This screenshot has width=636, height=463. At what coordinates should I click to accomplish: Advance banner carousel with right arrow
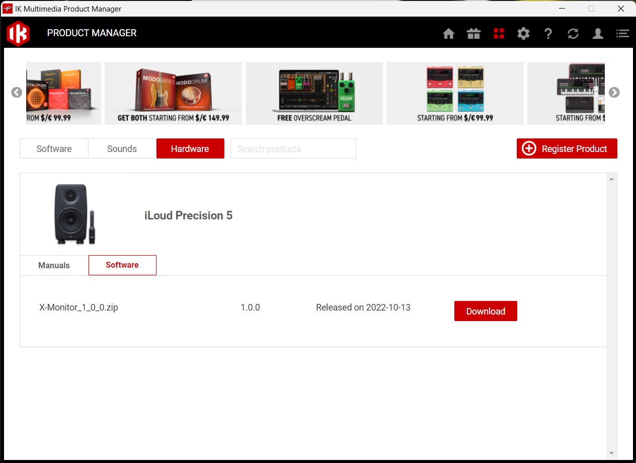[x=614, y=93]
